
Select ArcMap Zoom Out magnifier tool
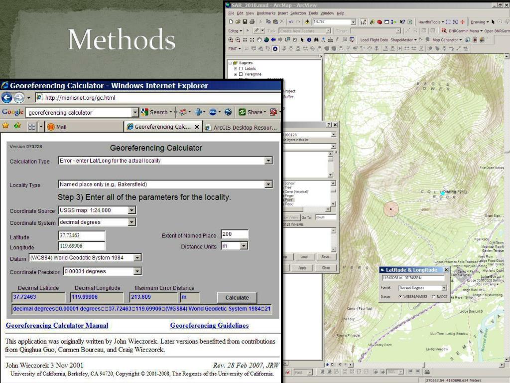click(238, 40)
